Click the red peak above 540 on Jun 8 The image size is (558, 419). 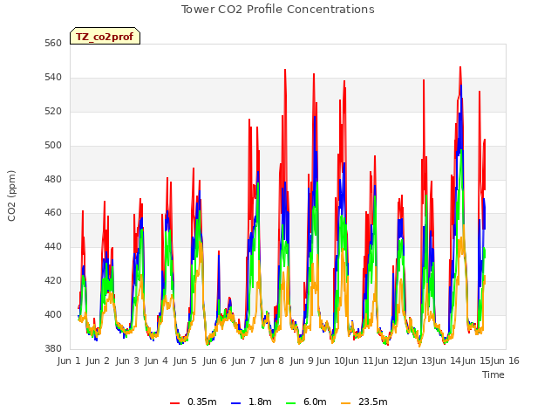(285, 71)
